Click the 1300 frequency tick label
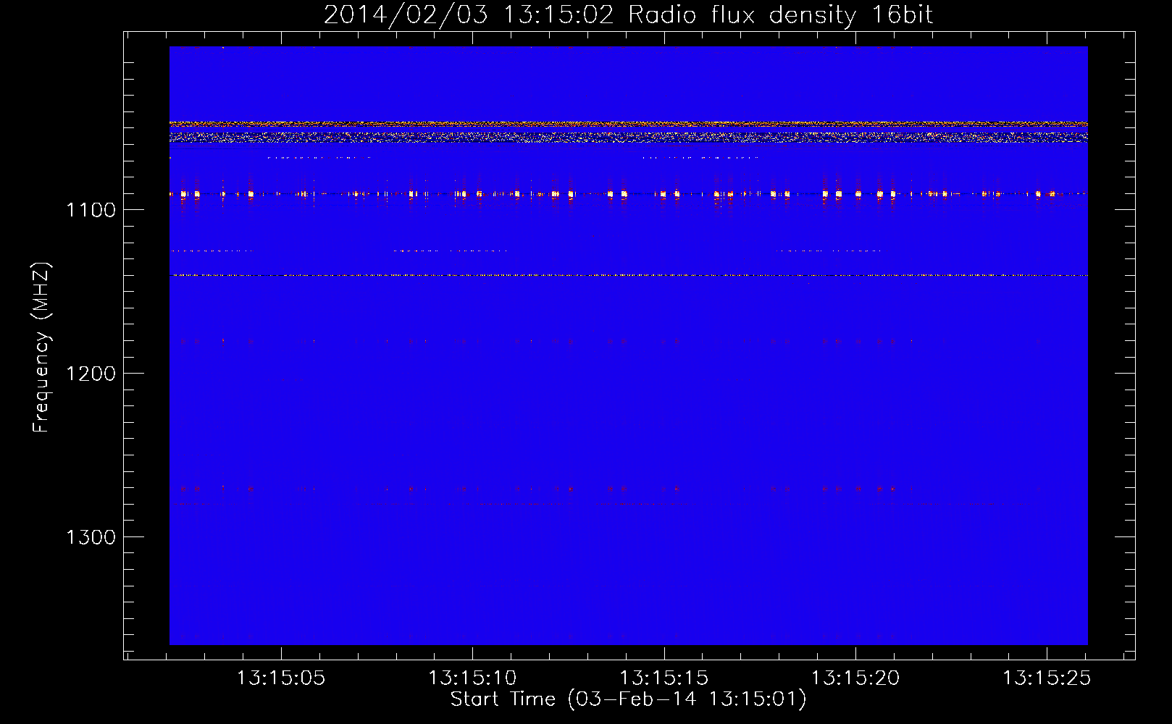The image size is (1172, 724). (x=91, y=537)
